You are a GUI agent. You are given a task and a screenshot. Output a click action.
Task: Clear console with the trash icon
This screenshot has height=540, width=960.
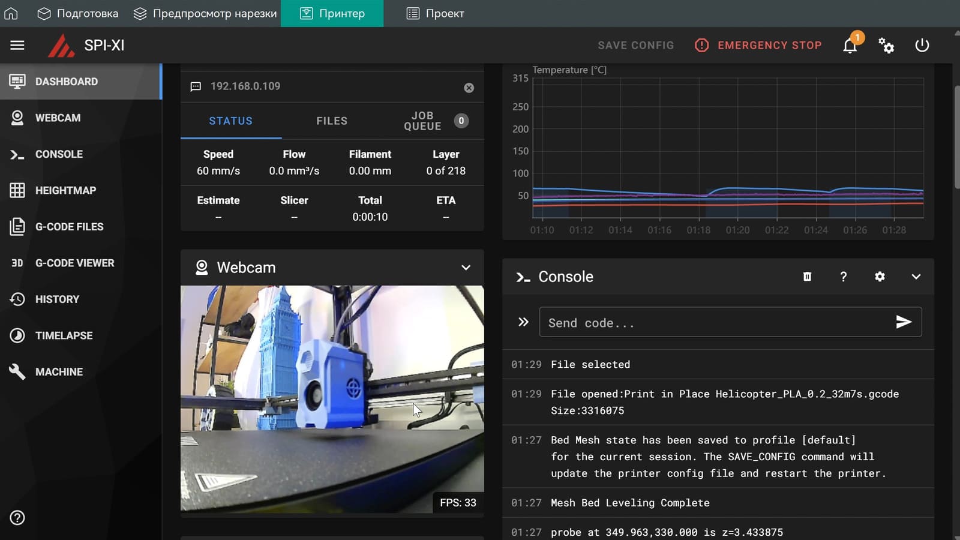click(807, 277)
